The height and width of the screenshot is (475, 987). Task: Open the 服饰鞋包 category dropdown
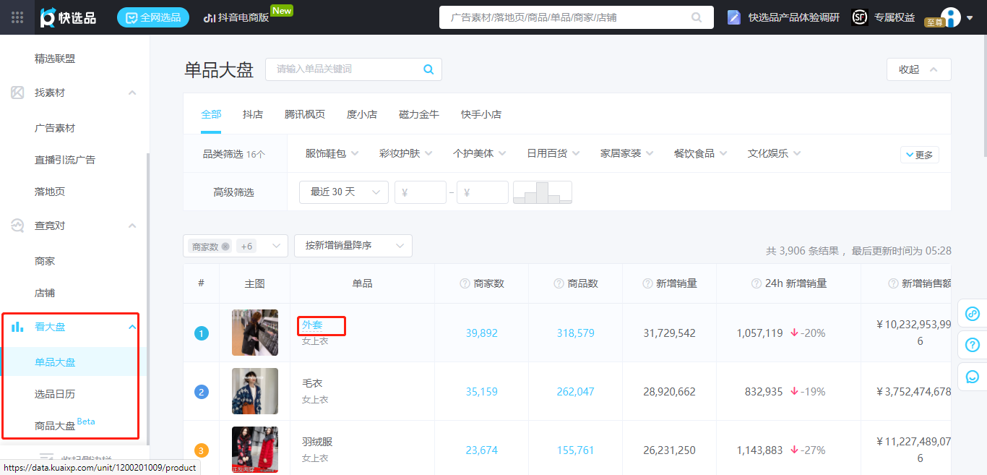(x=332, y=153)
